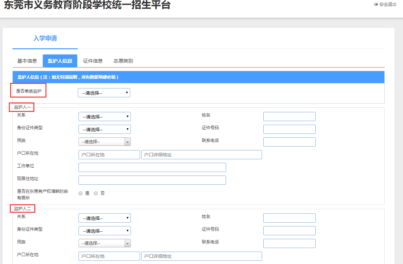Switch to the 基本信息 tab
The width and height of the screenshot is (403, 264).
27,61
